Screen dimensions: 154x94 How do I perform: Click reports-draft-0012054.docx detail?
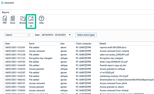pos(113,47)
